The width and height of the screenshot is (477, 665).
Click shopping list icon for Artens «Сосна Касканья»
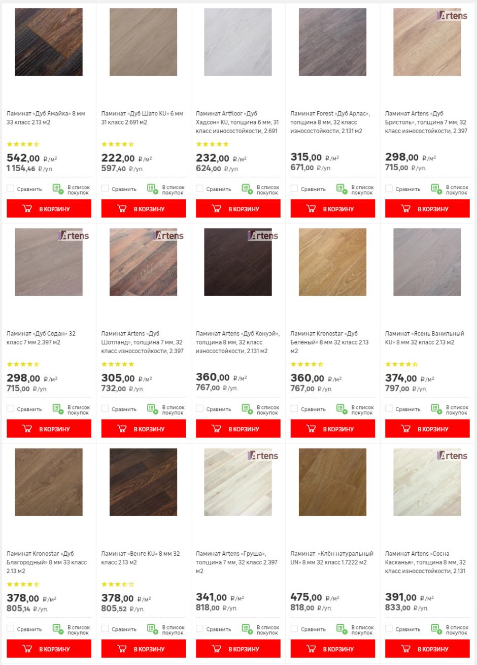point(436,629)
